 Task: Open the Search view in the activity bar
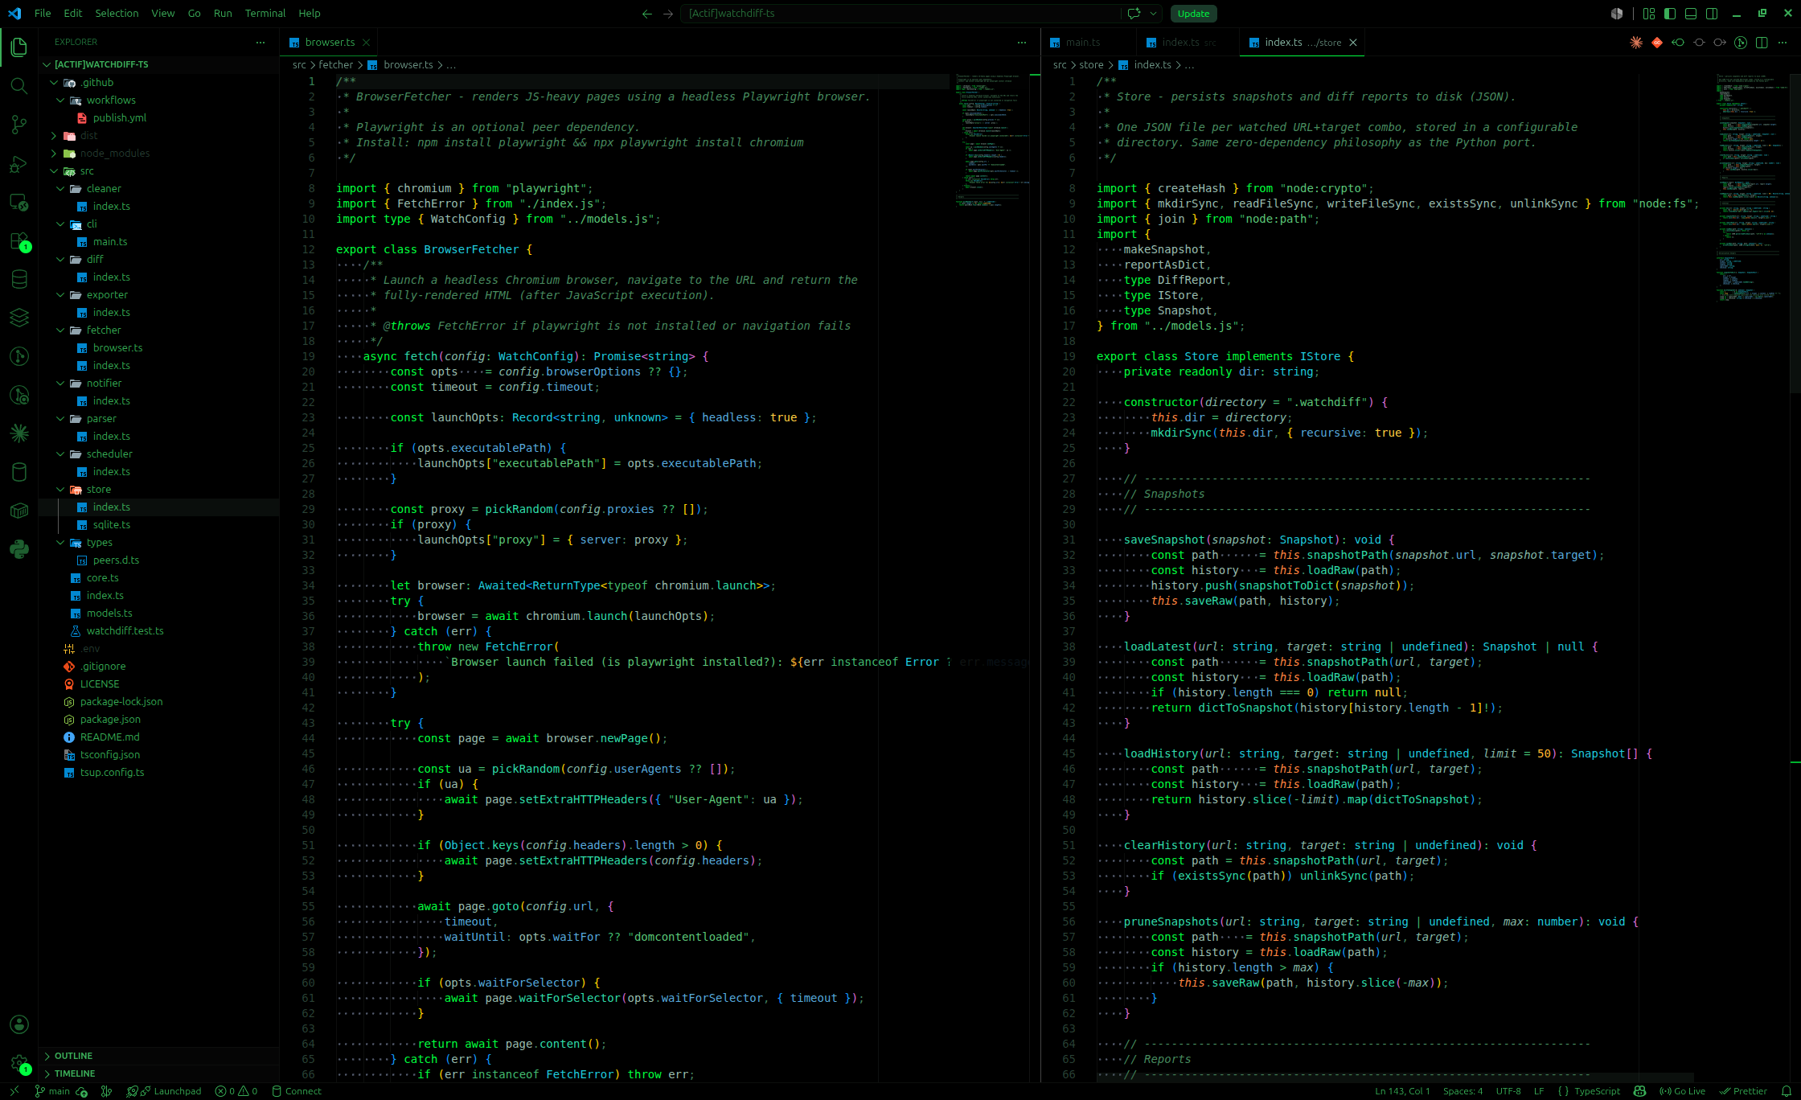19,86
